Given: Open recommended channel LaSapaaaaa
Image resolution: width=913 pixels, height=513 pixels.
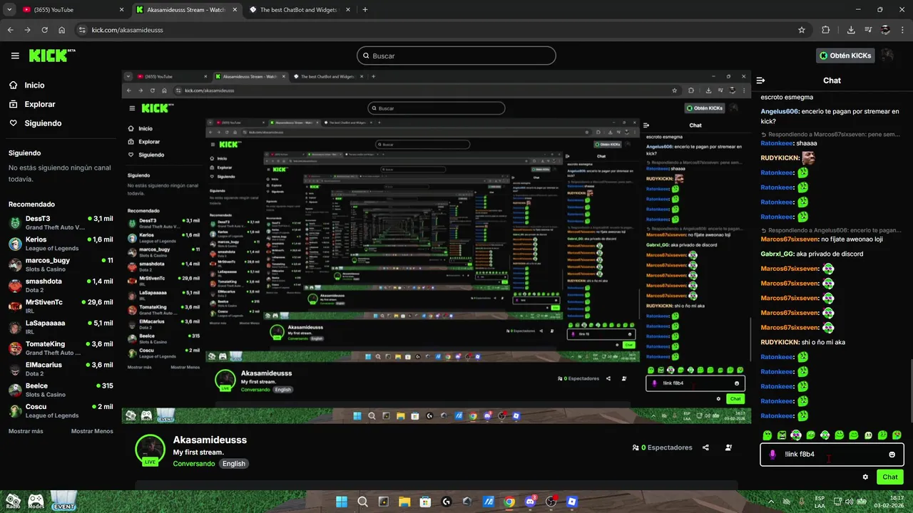Looking at the screenshot, I should pyautogui.click(x=61, y=327).
